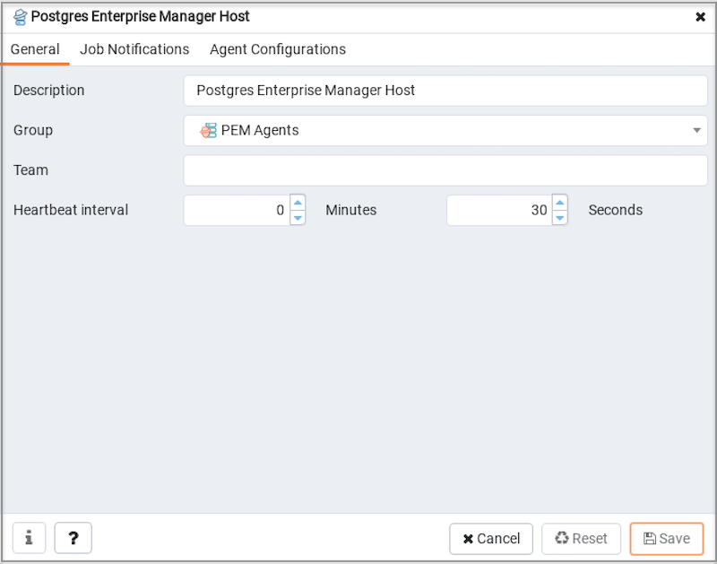The width and height of the screenshot is (717, 564).
Task: Open the Job Notifications tab
Action: pyautogui.click(x=134, y=49)
